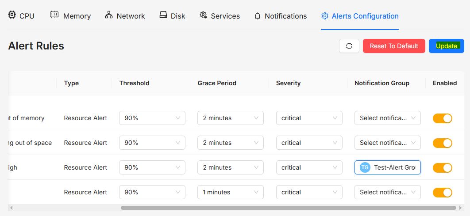Expand the first row's 90% threshold dropdown
This screenshot has height=216, width=470.
[152, 118]
